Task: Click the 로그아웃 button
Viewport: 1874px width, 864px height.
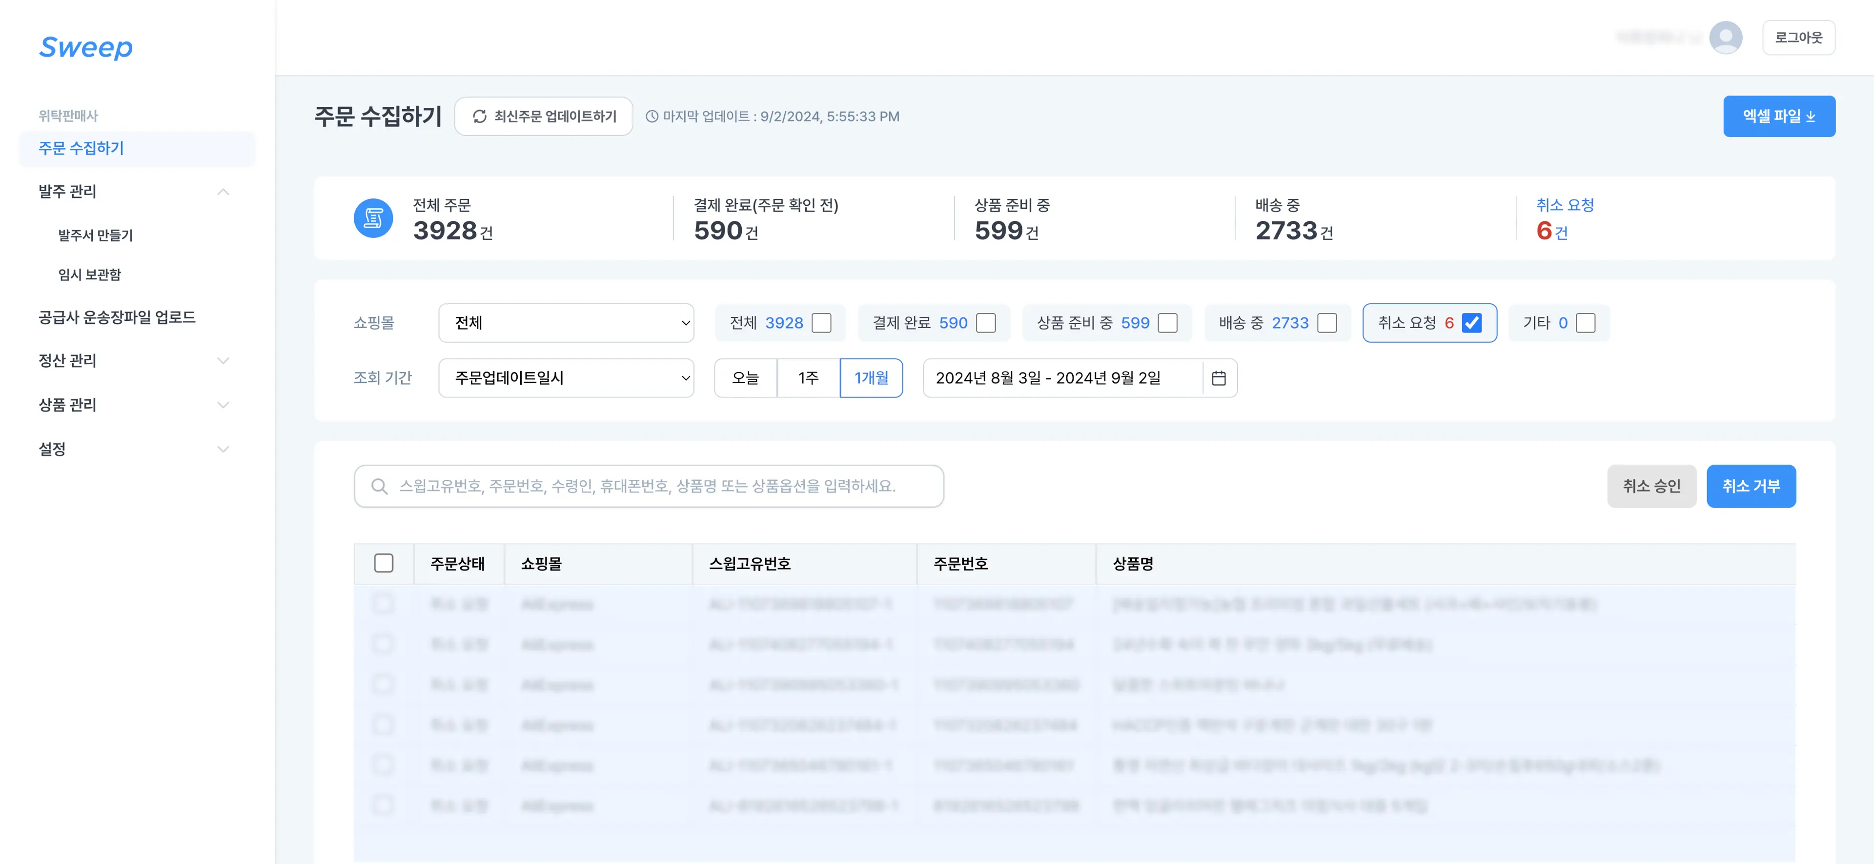Action: 1798,38
